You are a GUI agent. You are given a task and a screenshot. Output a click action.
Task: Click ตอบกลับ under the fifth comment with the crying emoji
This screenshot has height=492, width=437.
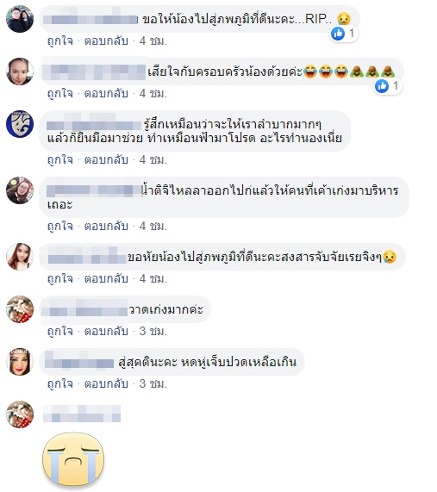(x=106, y=278)
